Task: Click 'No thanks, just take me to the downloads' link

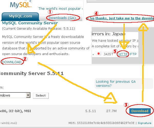Action: [x=121, y=18]
